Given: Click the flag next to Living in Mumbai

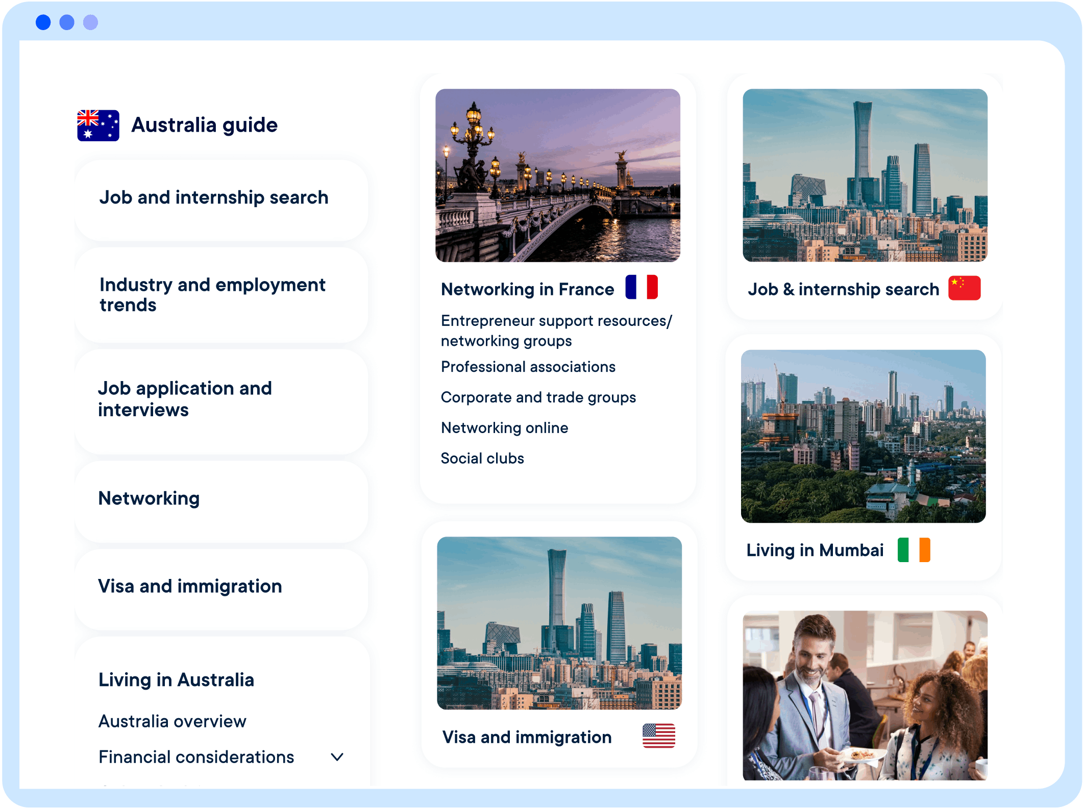Looking at the screenshot, I should pos(914,549).
